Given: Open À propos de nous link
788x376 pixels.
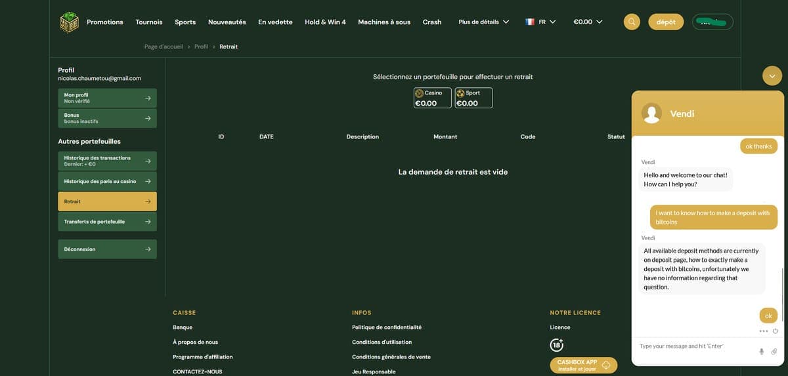Looking at the screenshot, I should point(196,342).
